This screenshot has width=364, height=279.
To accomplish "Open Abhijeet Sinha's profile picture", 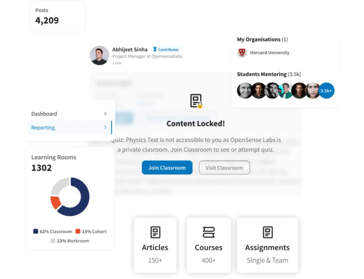I will click(99, 55).
